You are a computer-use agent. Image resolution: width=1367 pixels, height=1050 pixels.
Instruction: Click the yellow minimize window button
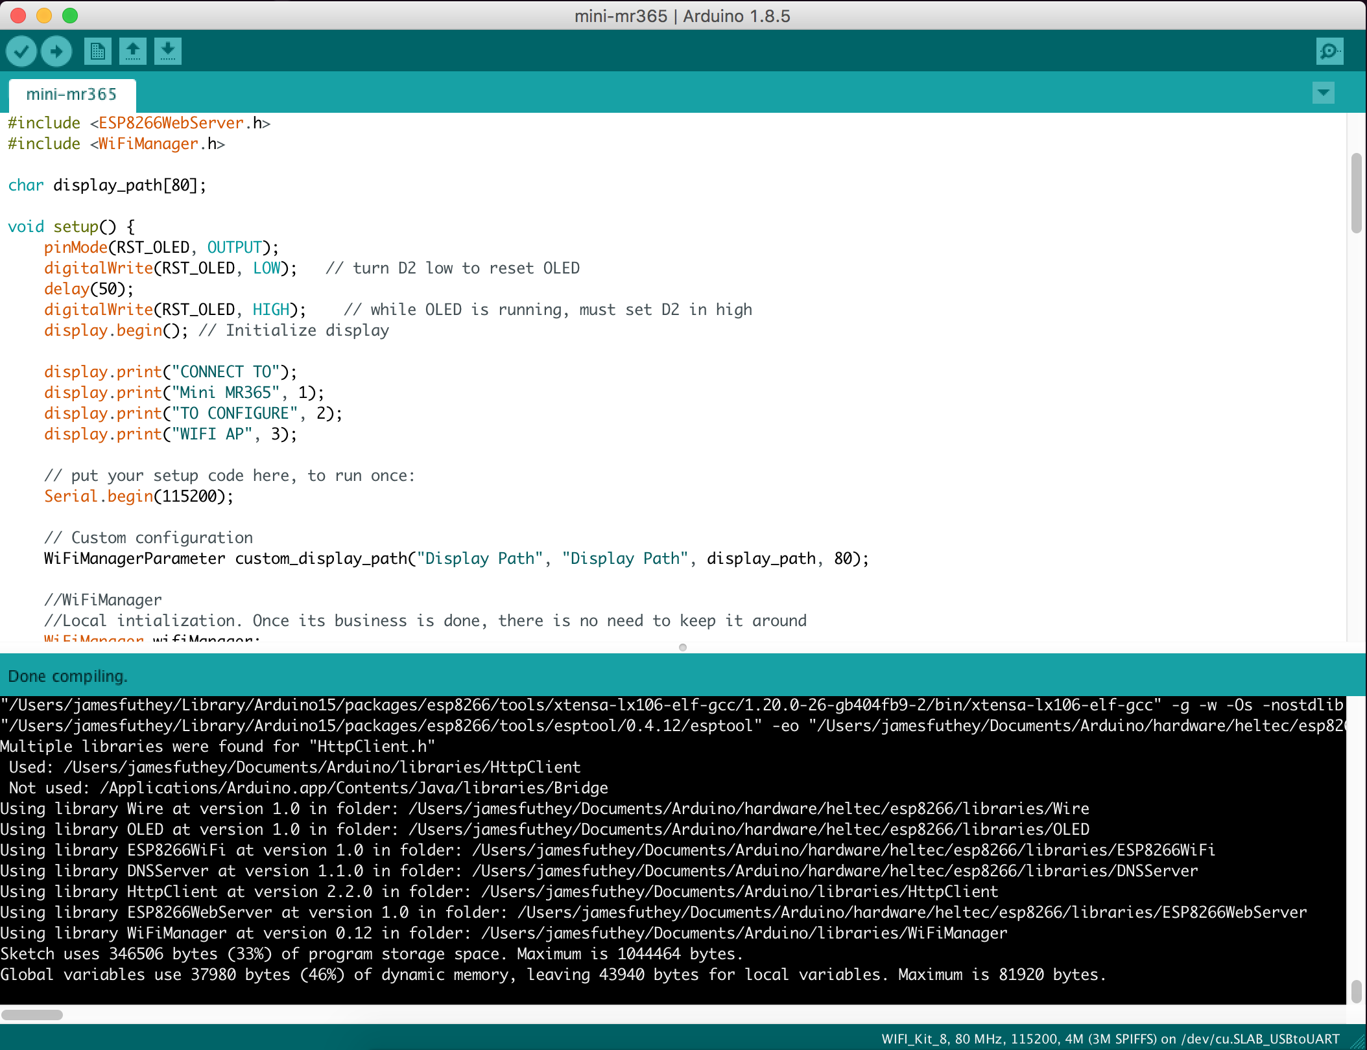pyautogui.click(x=44, y=16)
